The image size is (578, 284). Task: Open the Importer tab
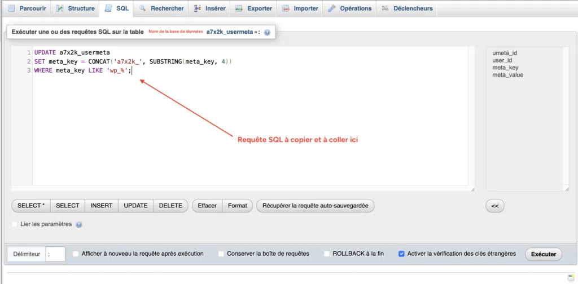point(299,8)
